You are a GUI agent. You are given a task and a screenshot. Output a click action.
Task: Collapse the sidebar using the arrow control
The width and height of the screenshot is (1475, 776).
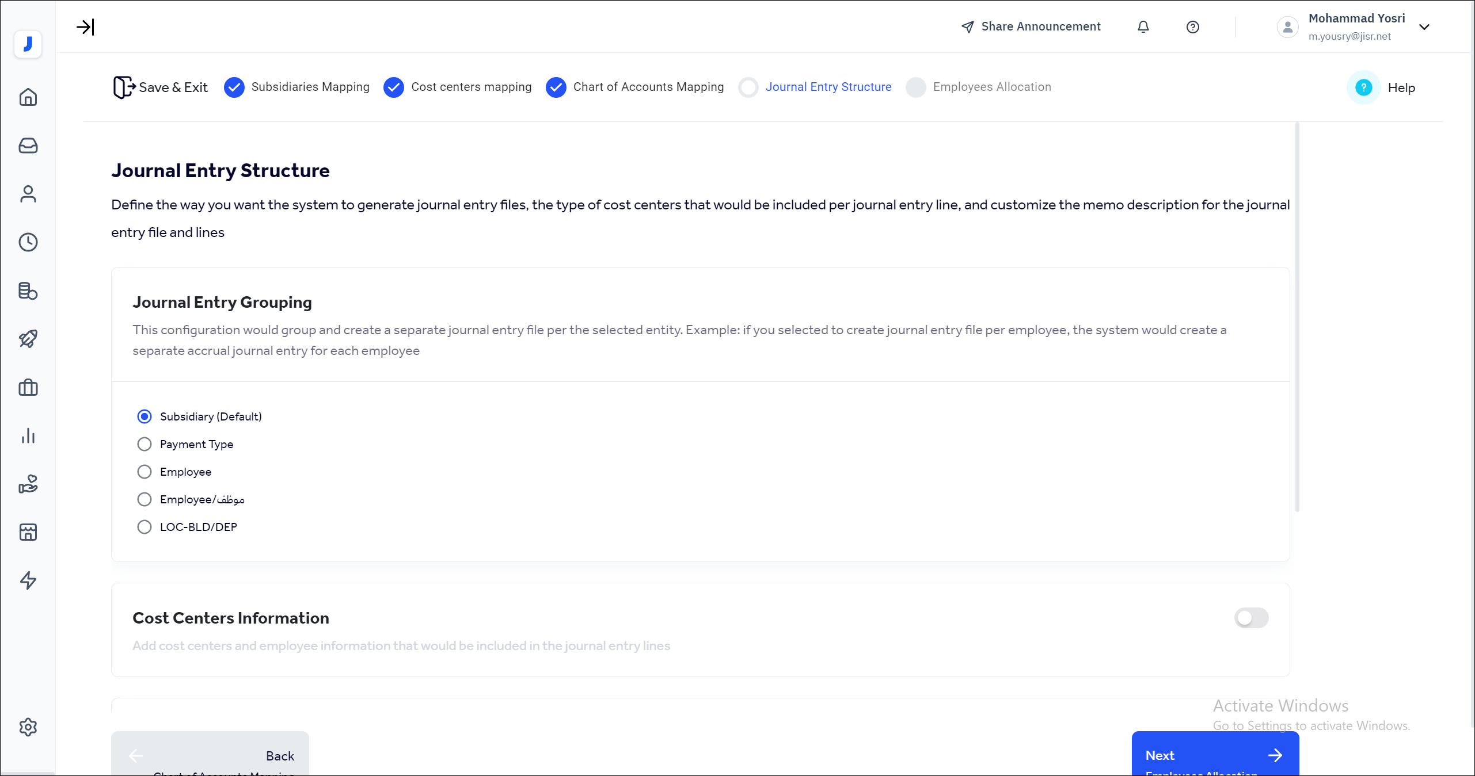86,26
